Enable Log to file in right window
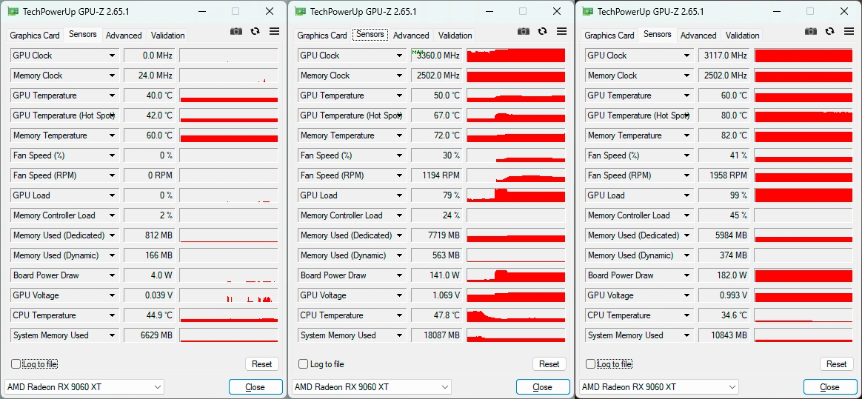The width and height of the screenshot is (862, 399). [591, 363]
